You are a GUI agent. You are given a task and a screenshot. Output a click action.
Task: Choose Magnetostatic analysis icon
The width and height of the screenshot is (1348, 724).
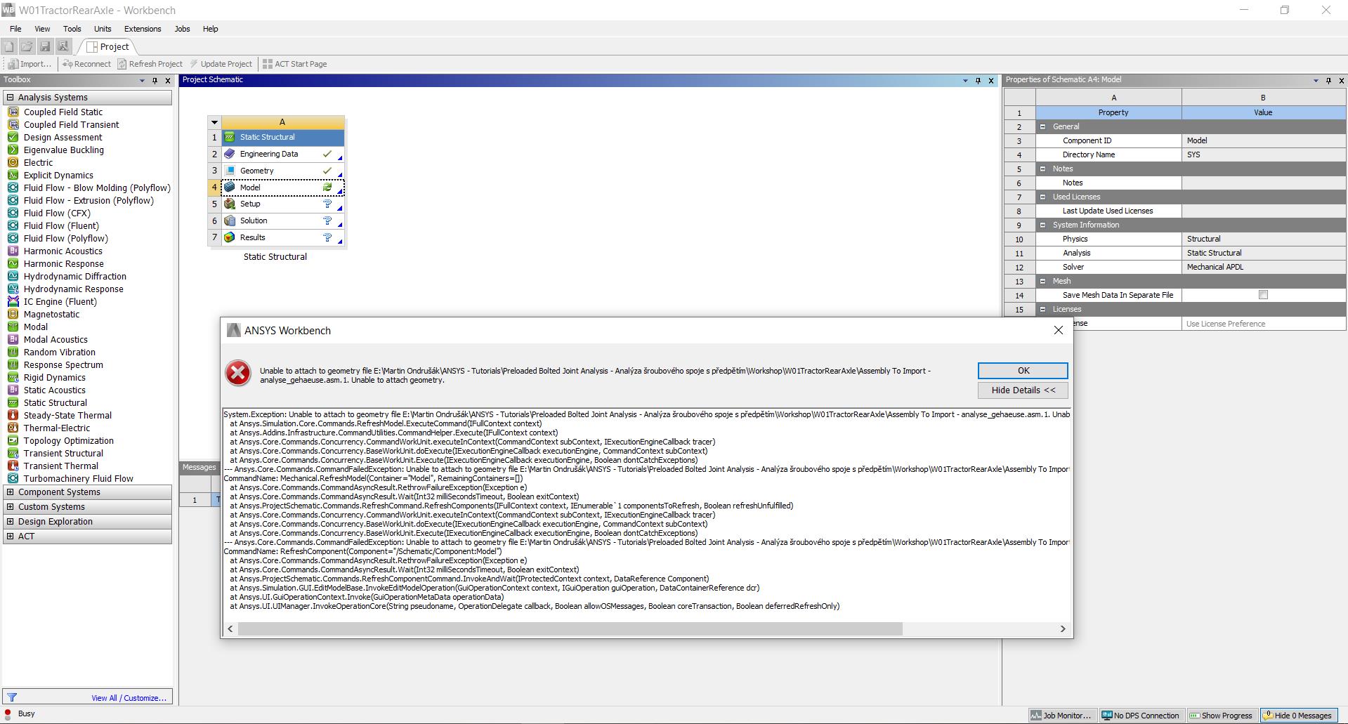(x=13, y=314)
